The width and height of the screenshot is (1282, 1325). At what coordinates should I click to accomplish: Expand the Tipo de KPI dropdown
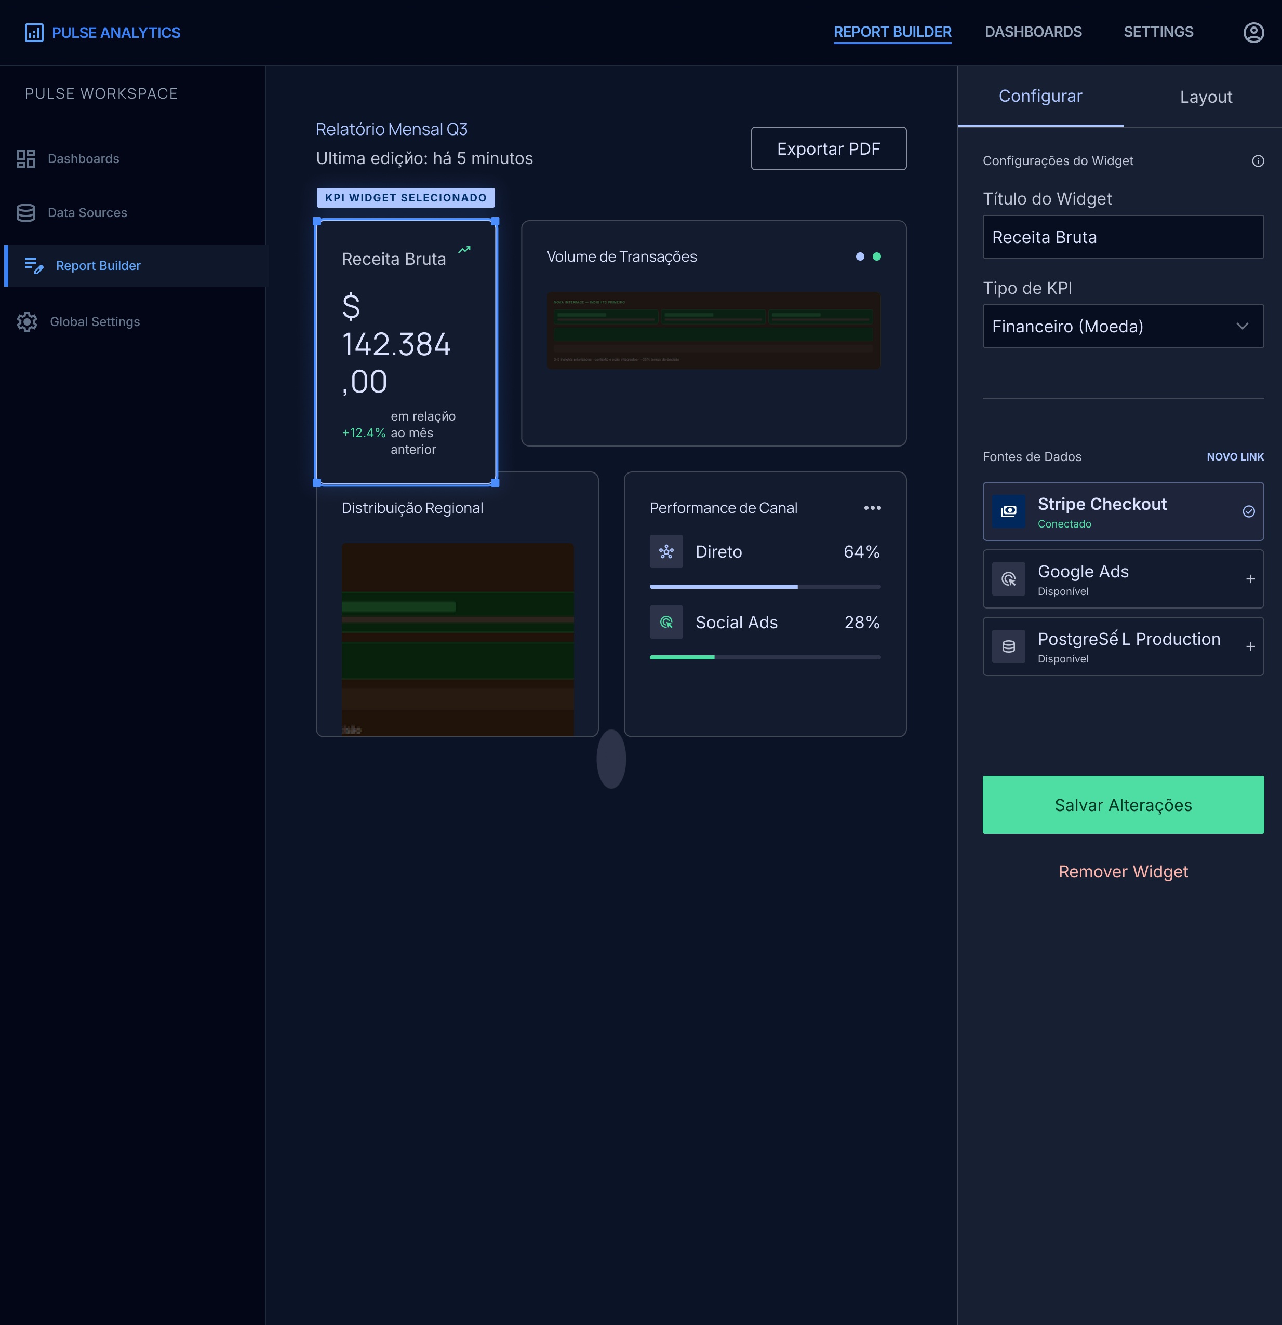1123,327
